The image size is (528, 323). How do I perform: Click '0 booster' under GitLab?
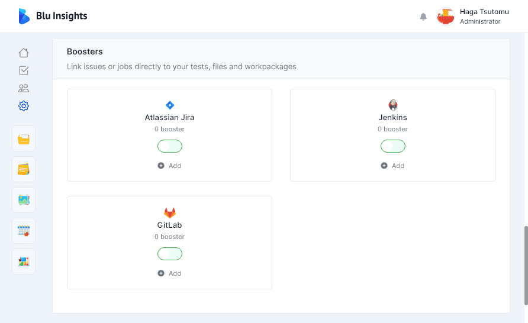pos(170,237)
